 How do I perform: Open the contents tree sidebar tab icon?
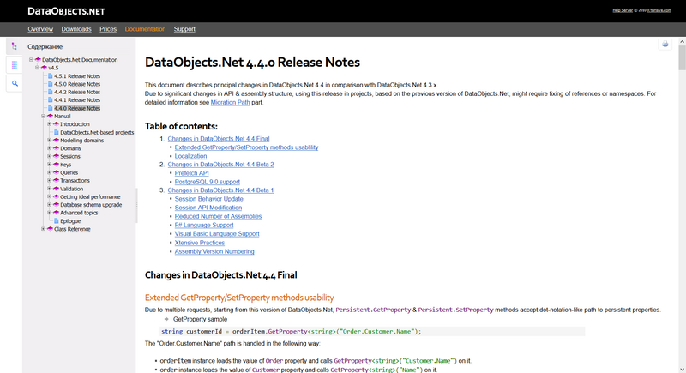tap(15, 46)
